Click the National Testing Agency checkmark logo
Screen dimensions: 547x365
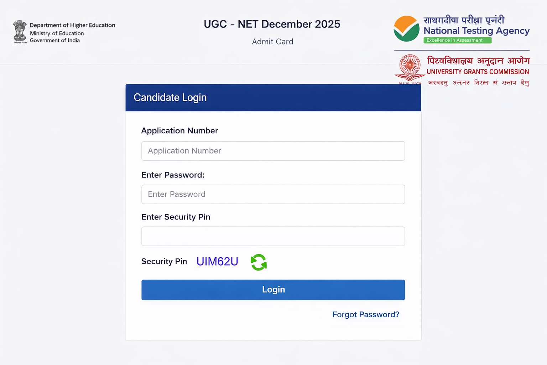click(406, 29)
